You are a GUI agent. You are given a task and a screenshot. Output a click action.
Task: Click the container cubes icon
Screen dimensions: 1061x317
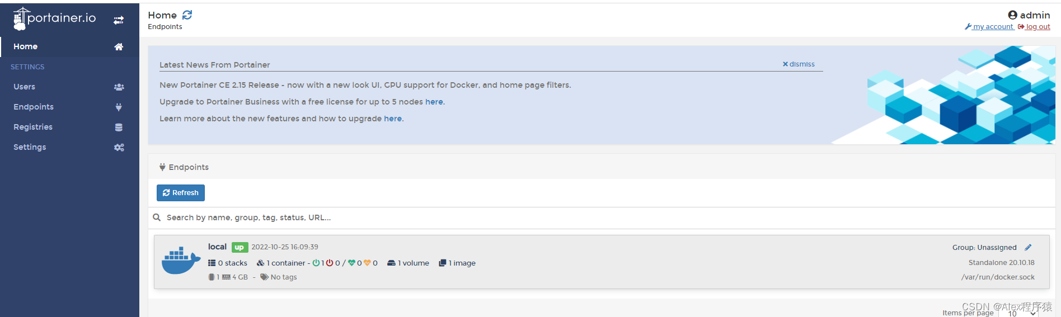(260, 263)
